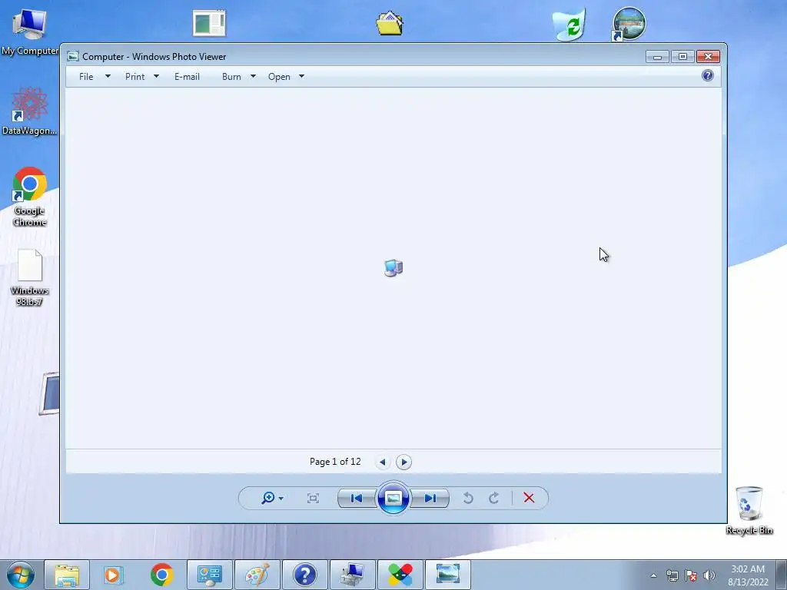Image resolution: width=787 pixels, height=590 pixels.
Task: Rotate the image clockwise
Action: pos(494,498)
